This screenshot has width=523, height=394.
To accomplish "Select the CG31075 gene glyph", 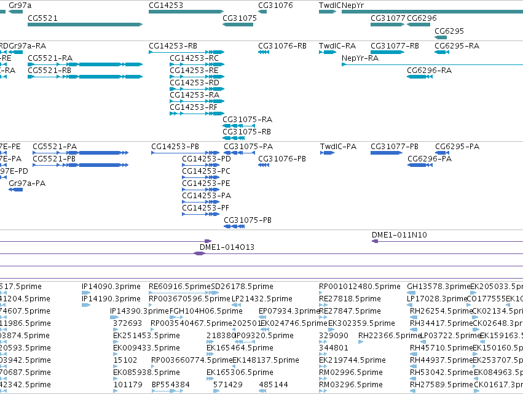I will [238, 25].
